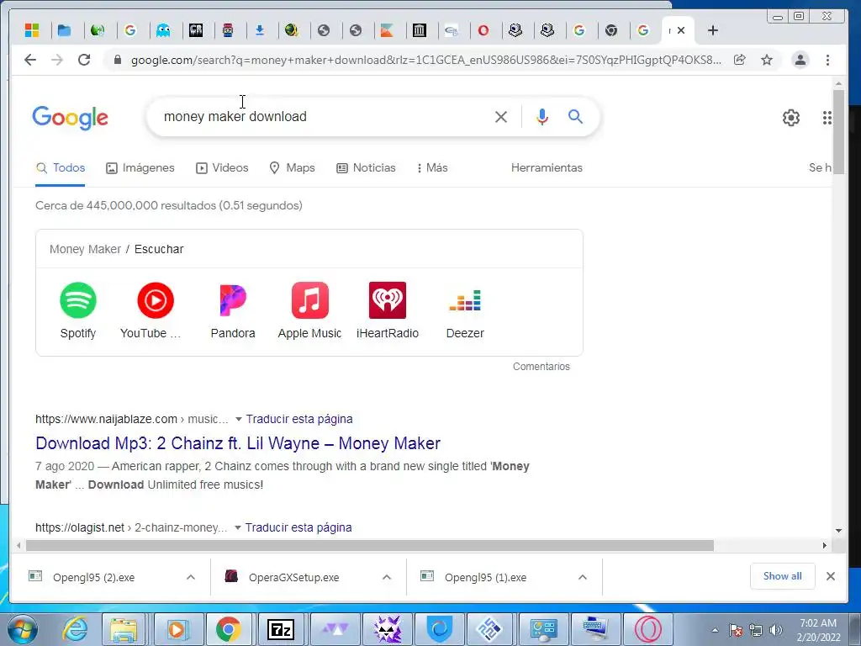Listen on YouTube Music

pos(155,311)
